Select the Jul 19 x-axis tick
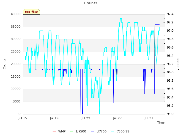Screen dimensions: 182x137 [54, 118]
